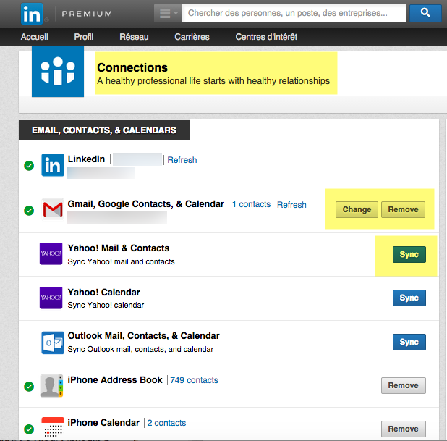Image resolution: width=447 pixels, height=441 pixels.
Task: Click Change for the Gmail account
Action: click(357, 209)
